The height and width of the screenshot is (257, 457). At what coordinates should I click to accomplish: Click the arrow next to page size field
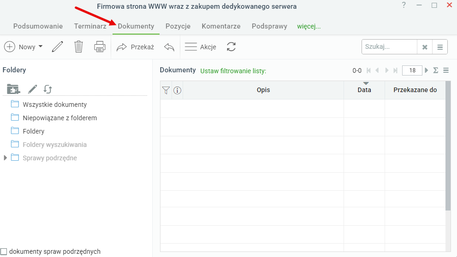point(427,70)
